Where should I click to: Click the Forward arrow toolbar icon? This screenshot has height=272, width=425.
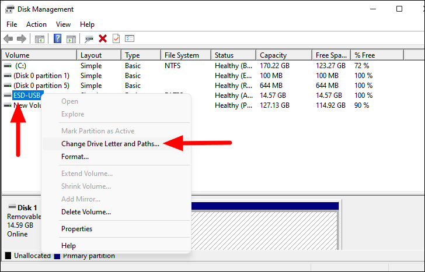click(22, 38)
